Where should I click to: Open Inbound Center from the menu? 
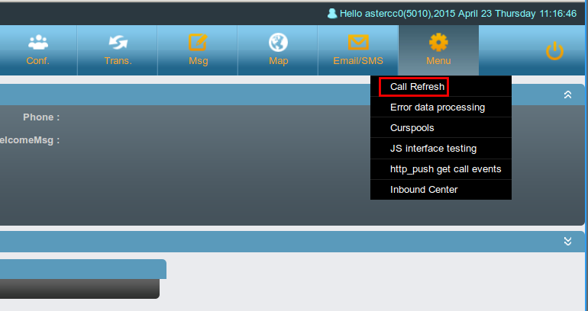(x=424, y=190)
